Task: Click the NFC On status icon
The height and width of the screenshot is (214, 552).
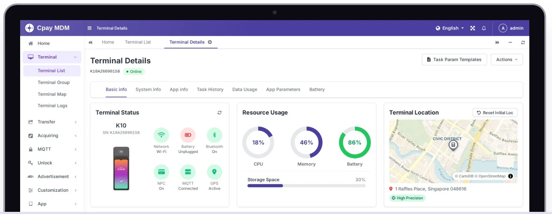Action: 161,172
